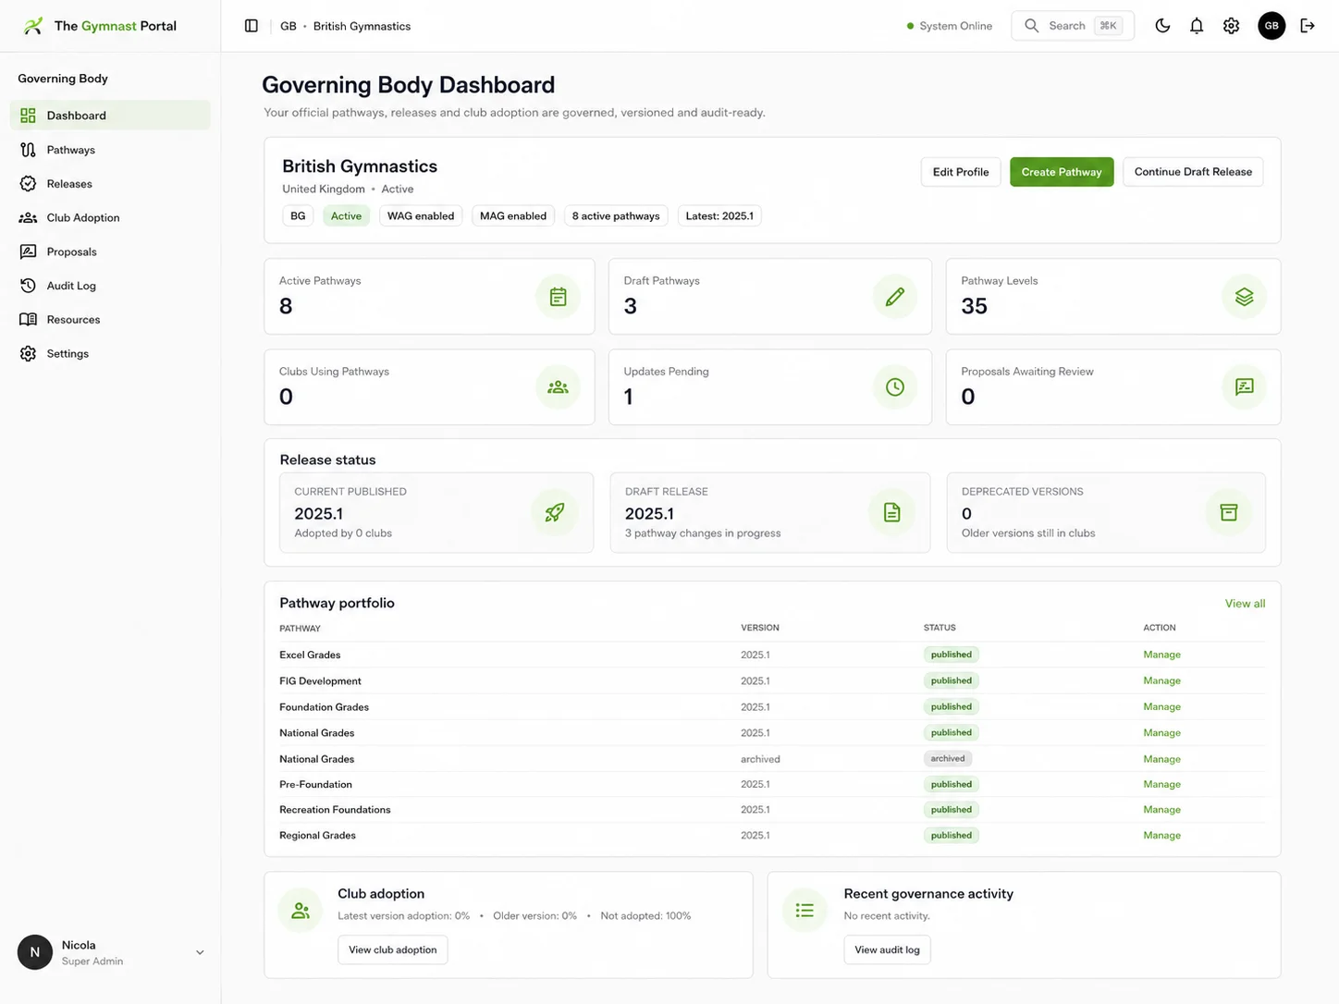Click the Releases badge icon in sidebar

click(x=28, y=184)
